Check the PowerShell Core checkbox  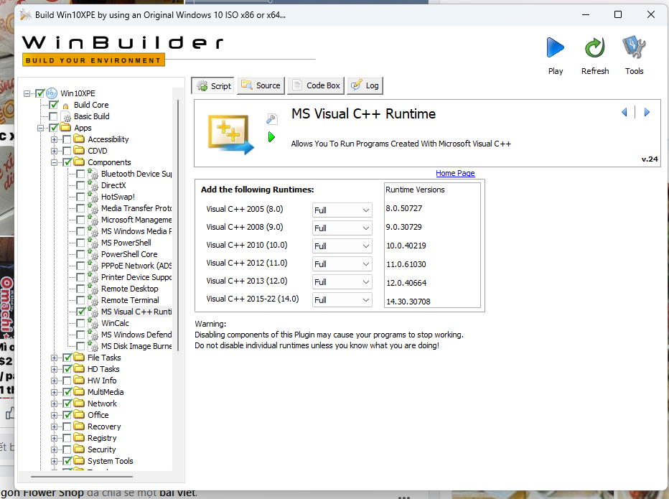pyautogui.click(x=80, y=254)
